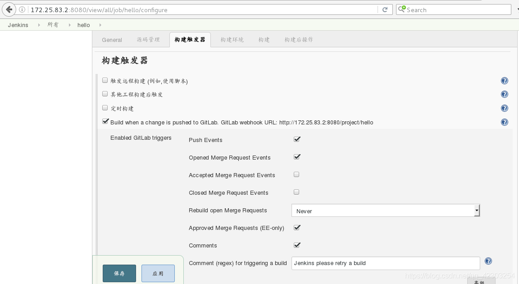Click the comment regex input field
The width and height of the screenshot is (519, 284).
pyautogui.click(x=386, y=263)
